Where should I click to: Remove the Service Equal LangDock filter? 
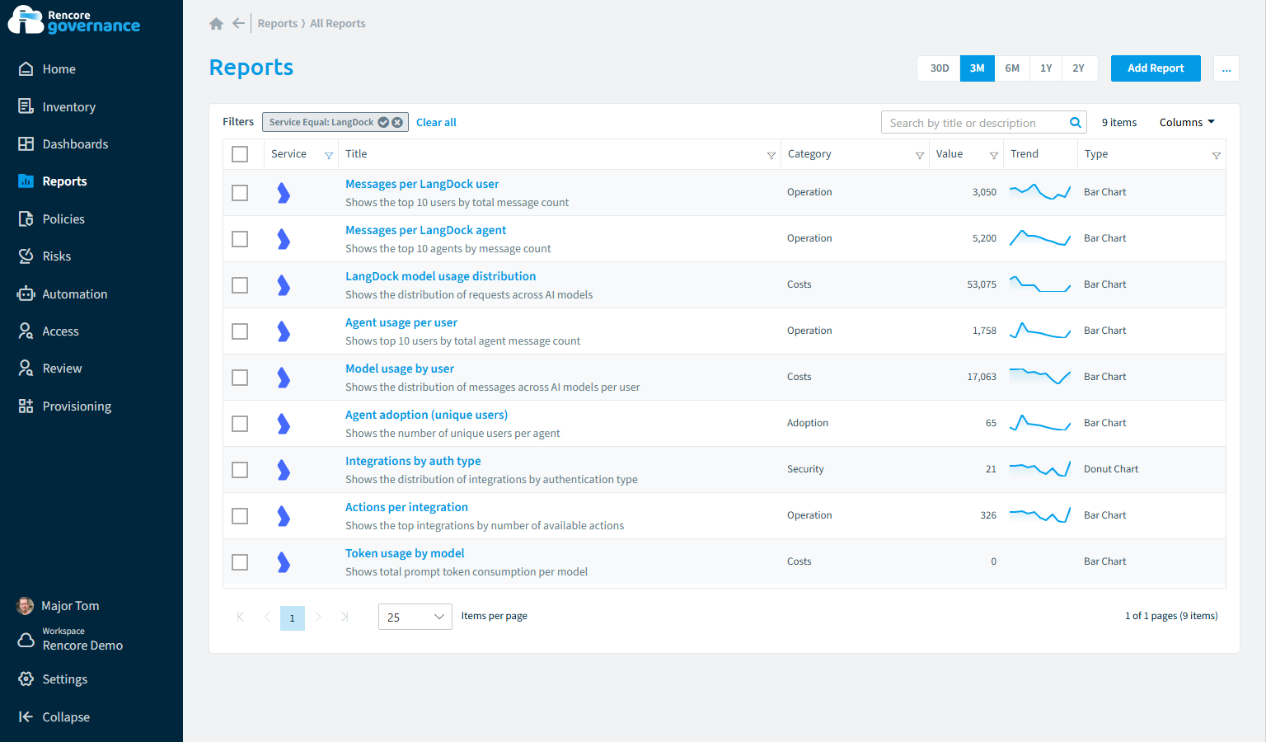(x=397, y=122)
